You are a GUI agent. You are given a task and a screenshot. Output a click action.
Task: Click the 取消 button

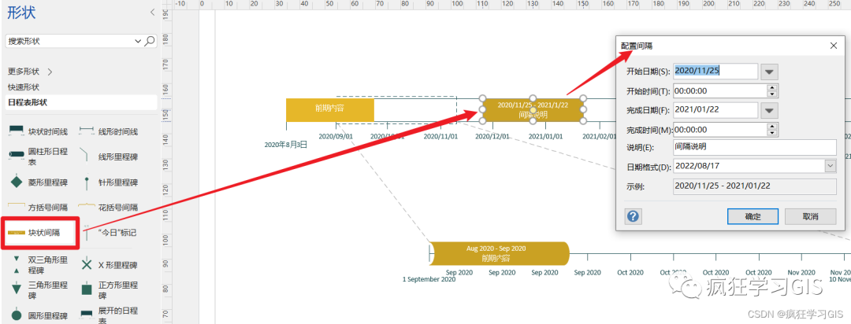(x=810, y=216)
